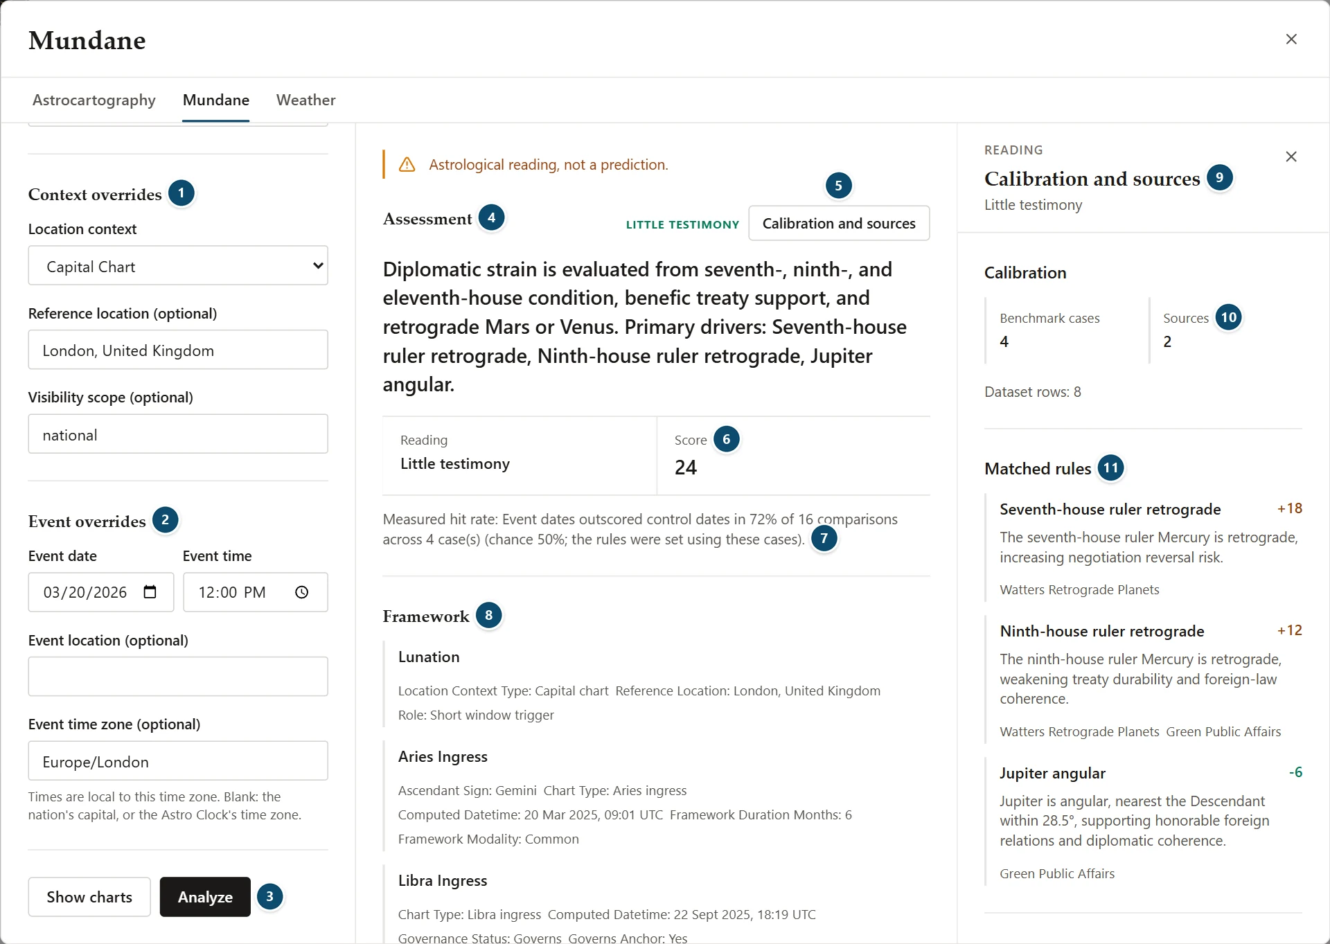Click the 'Green Public Affairs' source under Jupiter angular
This screenshot has width=1330, height=944.
click(1057, 874)
